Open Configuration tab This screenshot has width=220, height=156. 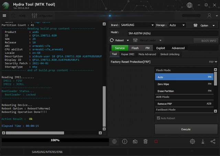(42, 15)
